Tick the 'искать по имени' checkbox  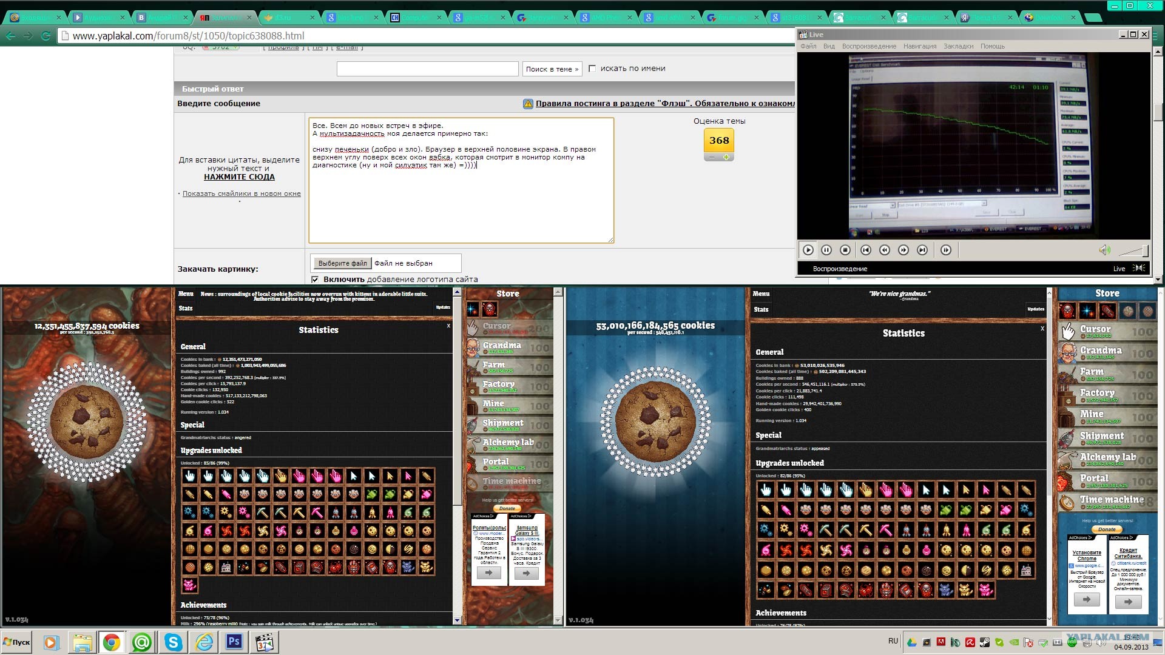(592, 69)
